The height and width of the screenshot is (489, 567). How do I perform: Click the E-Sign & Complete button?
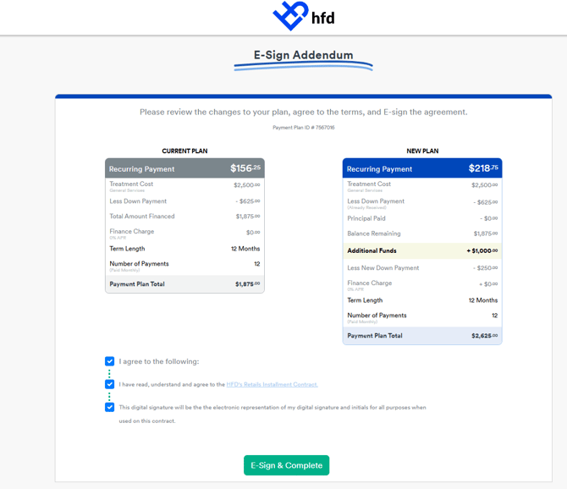pyautogui.click(x=286, y=465)
